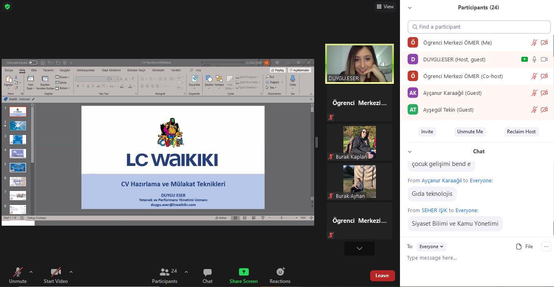This screenshot has width=554, height=287.
Task: Click the Share Screen icon
Action: click(x=243, y=272)
